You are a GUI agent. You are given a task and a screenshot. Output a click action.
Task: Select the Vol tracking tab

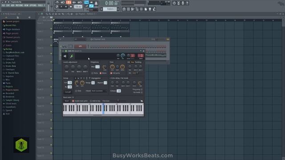129,62
